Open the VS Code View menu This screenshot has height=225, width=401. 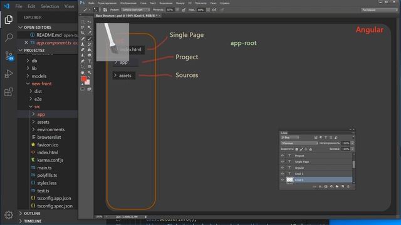click(69, 6)
